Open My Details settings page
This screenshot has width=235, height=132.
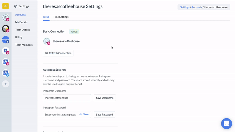point(21,22)
